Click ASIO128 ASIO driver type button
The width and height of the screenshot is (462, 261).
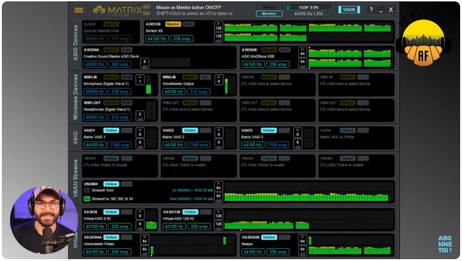point(189,24)
